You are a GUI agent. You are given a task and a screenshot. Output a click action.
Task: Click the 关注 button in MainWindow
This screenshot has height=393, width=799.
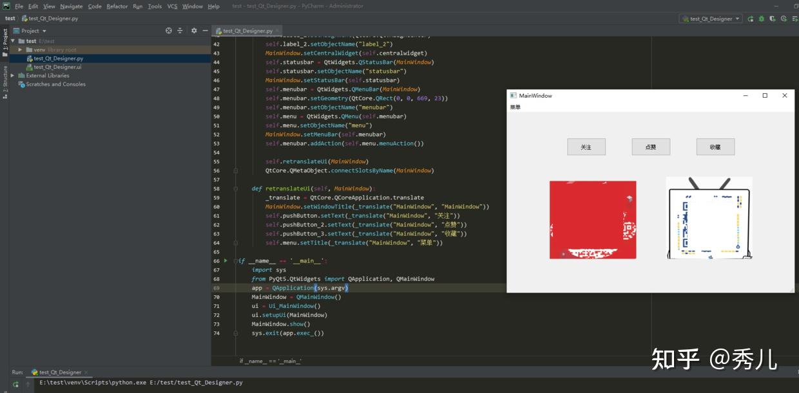click(x=586, y=147)
